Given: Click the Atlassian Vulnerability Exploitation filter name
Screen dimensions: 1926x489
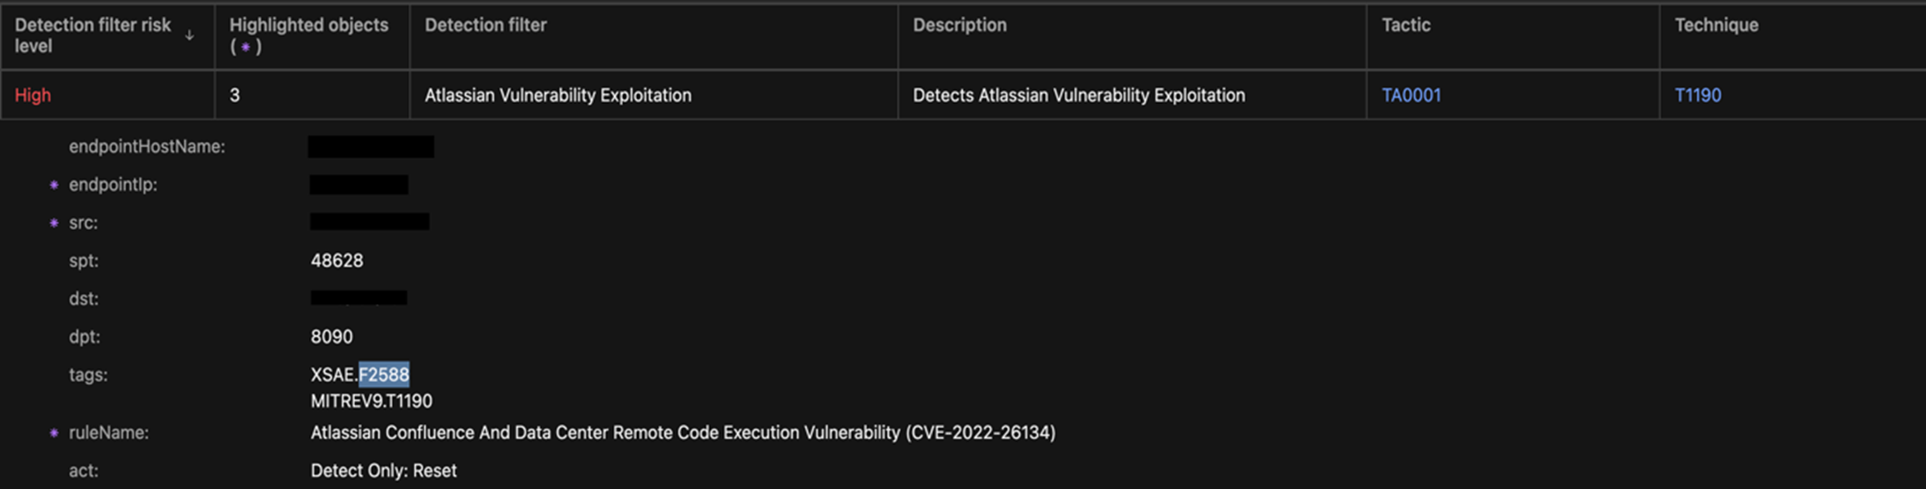Looking at the screenshot, I should point(558,95).
